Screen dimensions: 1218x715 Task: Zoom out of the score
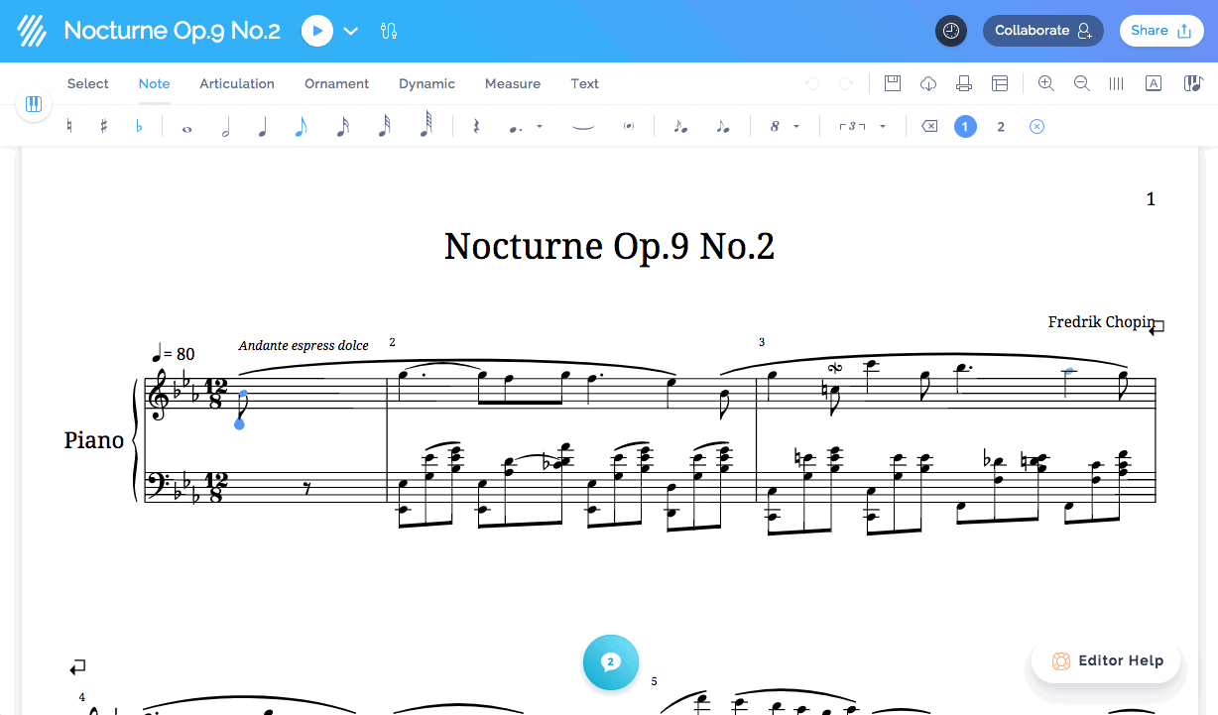[x=1082, y=84]
